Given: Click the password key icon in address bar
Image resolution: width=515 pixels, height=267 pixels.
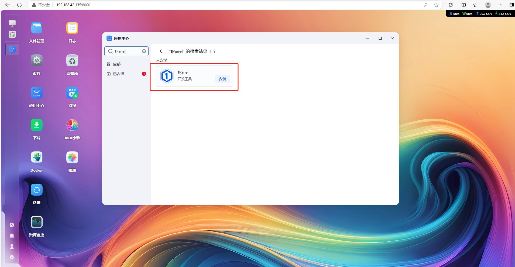Looking at the screenshot, I should click(425, 5).
